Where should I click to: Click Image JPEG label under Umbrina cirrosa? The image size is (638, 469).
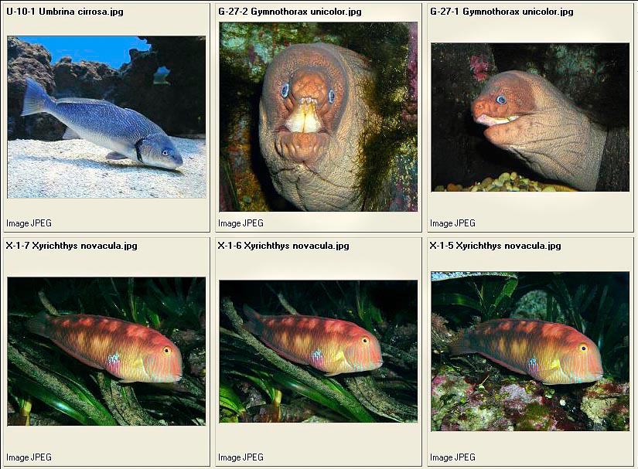[29, 223]
